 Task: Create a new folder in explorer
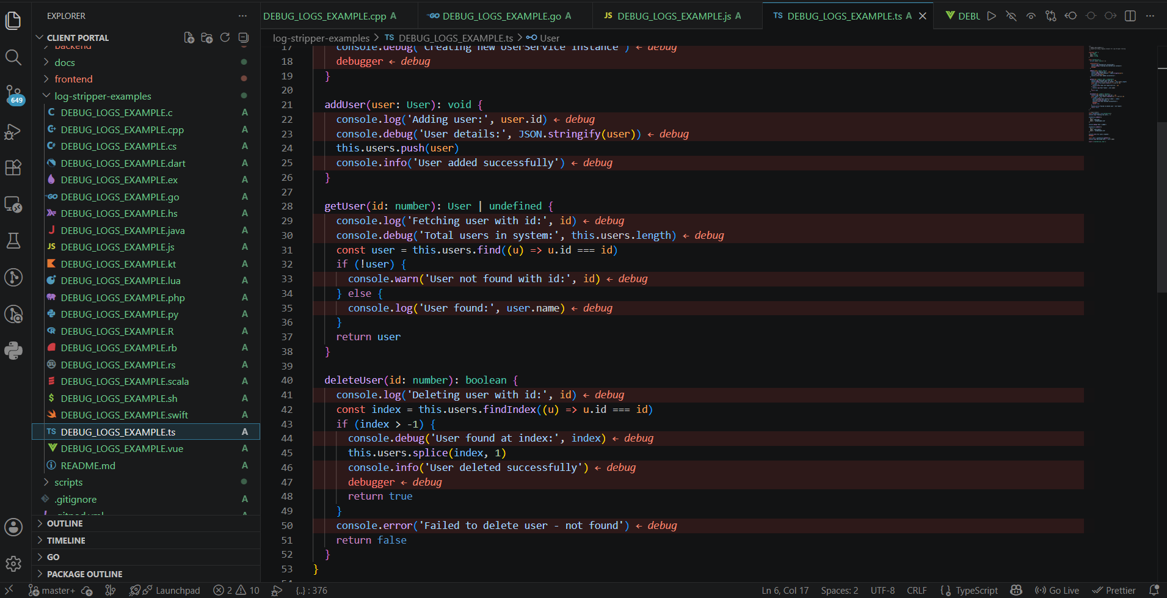207,38
